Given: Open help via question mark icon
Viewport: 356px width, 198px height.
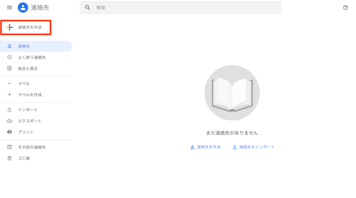Looking at the screenshot, I should [x=345, y=8].
